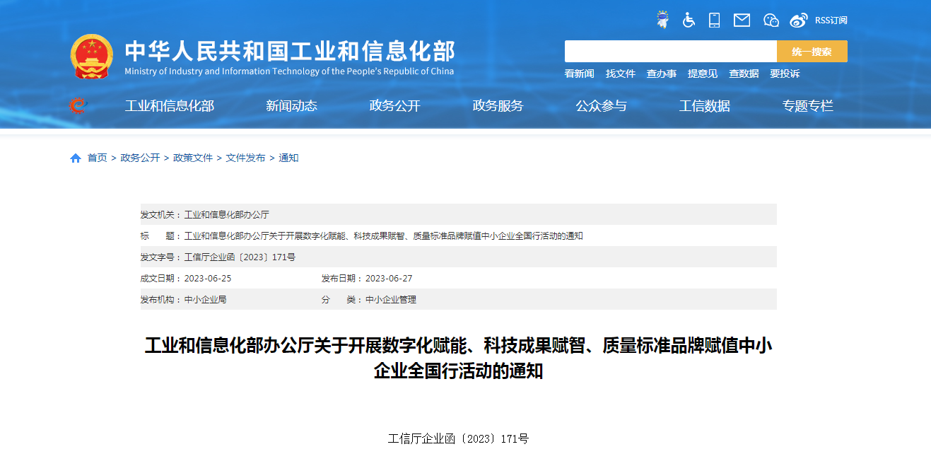Click the 要投诉 quick link
The width and height of the screenshot is (931, 454).
(x=785, y=74)
